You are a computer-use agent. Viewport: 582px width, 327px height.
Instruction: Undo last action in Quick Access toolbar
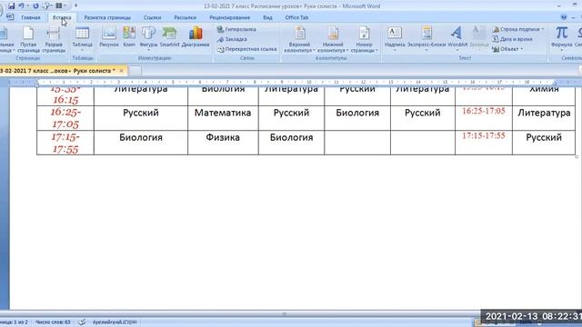[21, 6]
